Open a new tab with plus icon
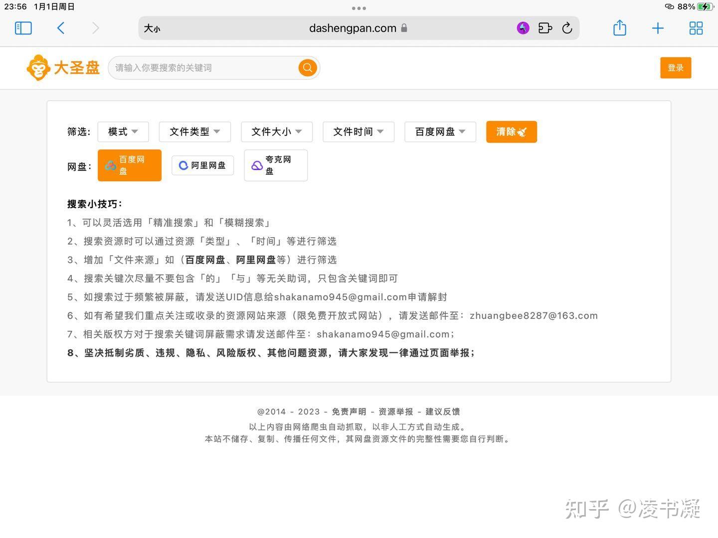The image size is (718, 538). tap(658, 28)
